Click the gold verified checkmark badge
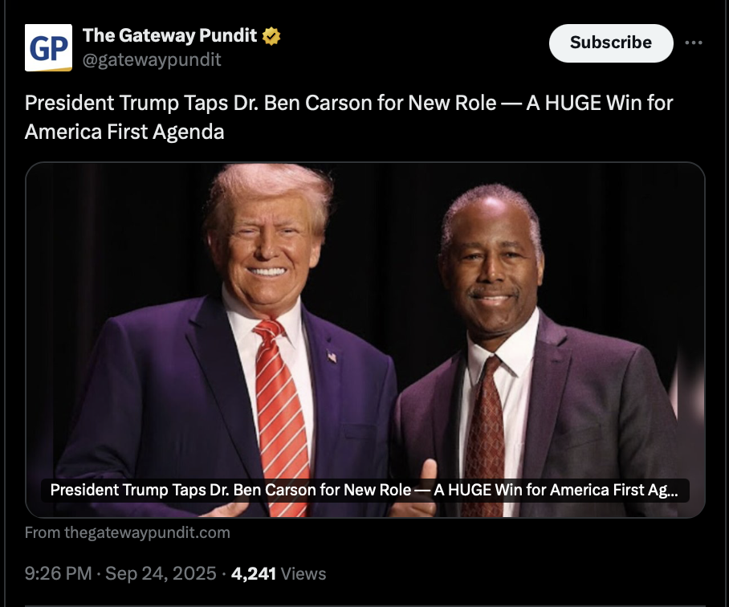 [271, 36]
